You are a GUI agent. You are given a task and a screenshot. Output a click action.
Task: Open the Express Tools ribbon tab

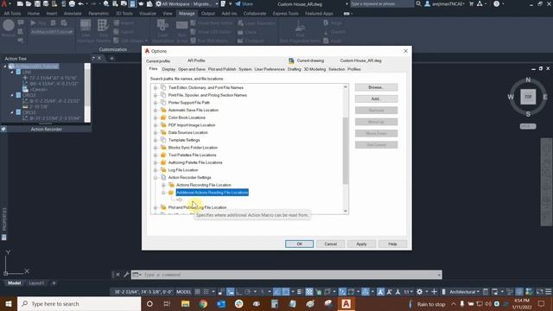pyautogui.click(x=286, y=14)
